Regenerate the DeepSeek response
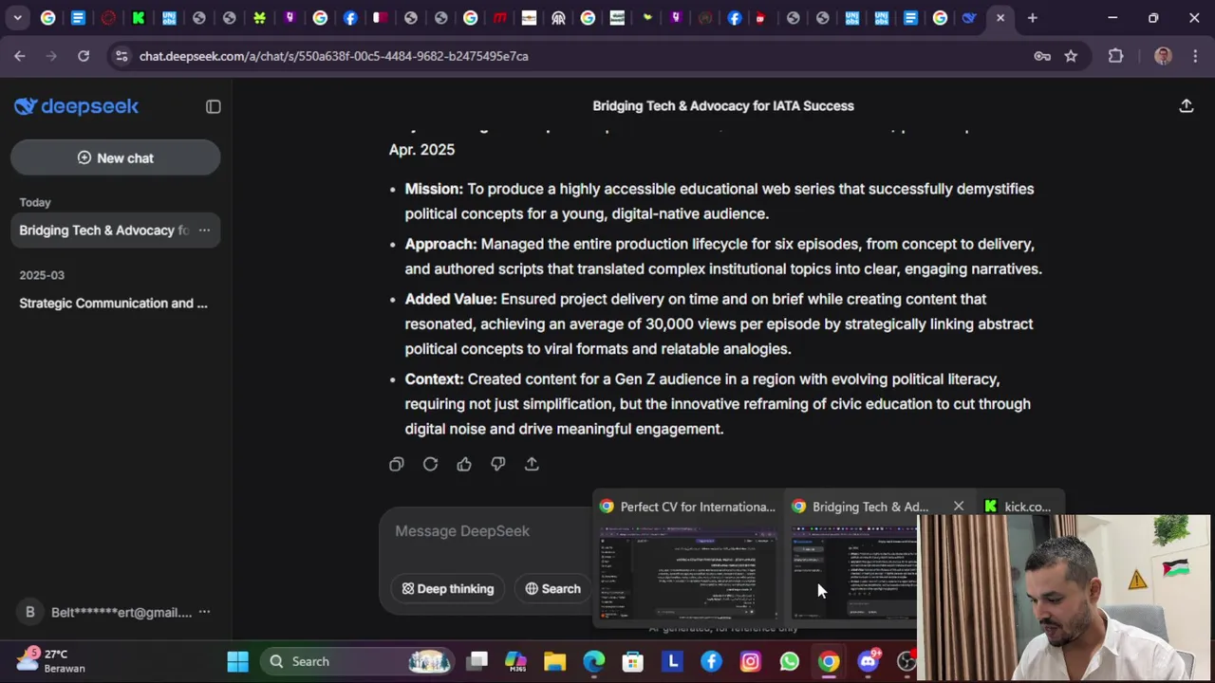1215x683 pixels. pyautogui.click(x=431, y=464)
